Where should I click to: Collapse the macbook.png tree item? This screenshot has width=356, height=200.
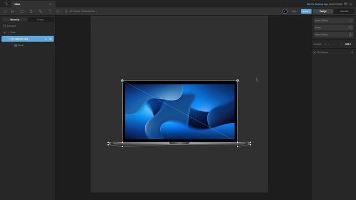(8, 39)
